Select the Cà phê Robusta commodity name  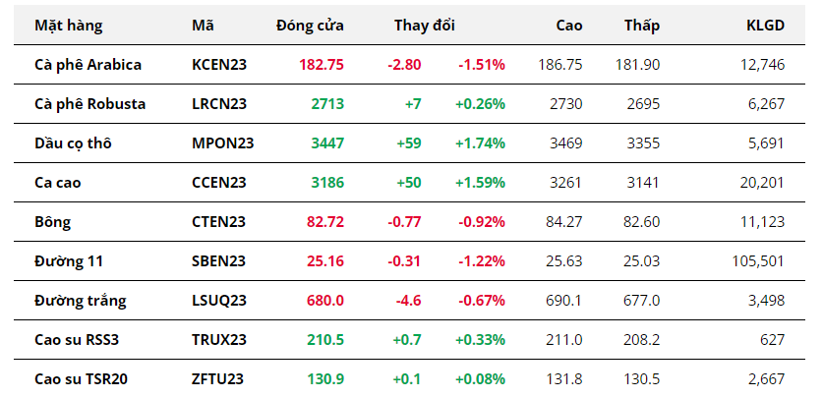pos(89,104)
